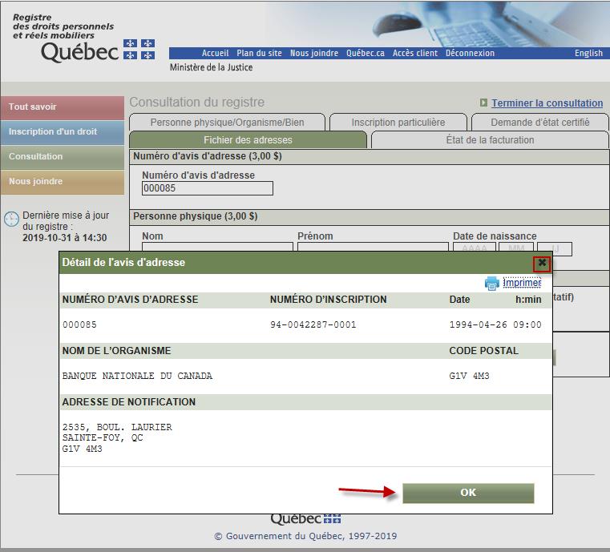Click the postal code G1V 4M3 under CODE POSTAL

[469, 376]
